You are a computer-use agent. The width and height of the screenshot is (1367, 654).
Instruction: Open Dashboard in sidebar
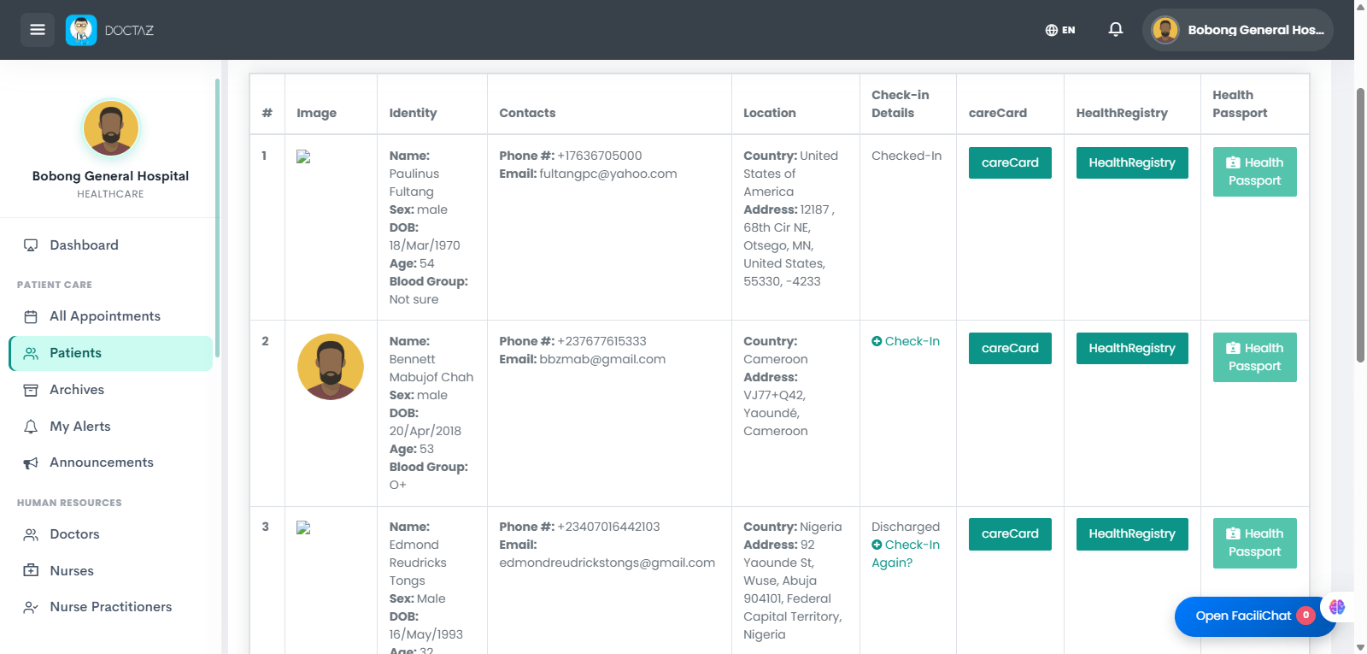point(111,245)
